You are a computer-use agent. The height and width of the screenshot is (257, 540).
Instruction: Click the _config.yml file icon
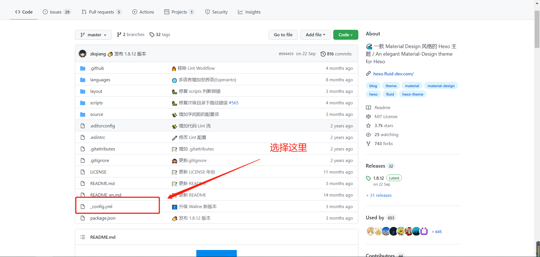point(83,206)
